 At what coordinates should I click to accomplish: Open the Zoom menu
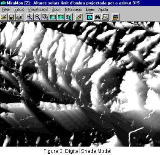(57, 10)
